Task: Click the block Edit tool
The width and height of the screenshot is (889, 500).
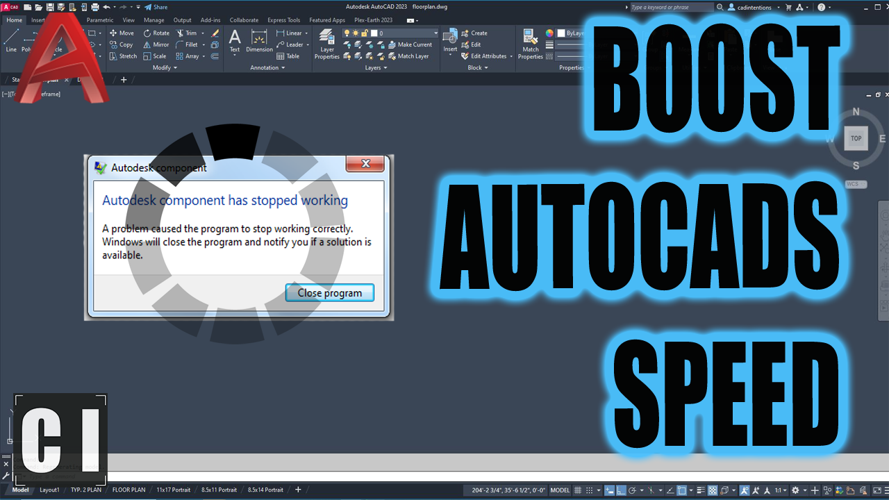Action: pyautogui.click(x=471, y=44)
